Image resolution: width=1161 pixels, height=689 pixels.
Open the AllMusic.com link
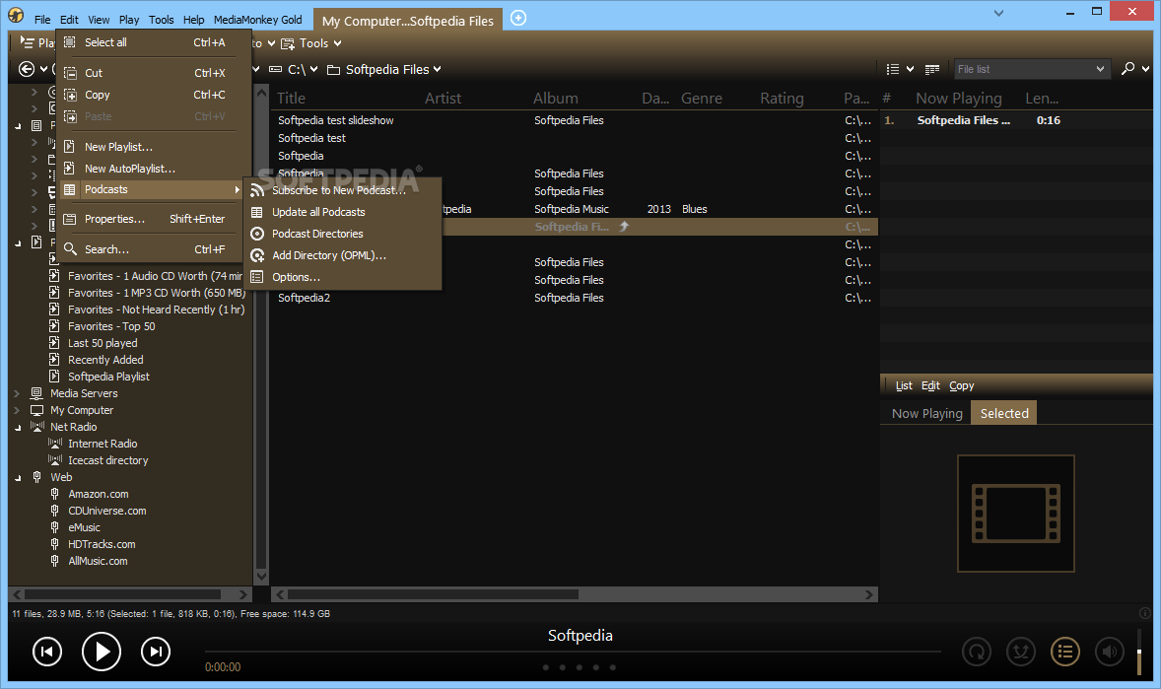[98, 562]
